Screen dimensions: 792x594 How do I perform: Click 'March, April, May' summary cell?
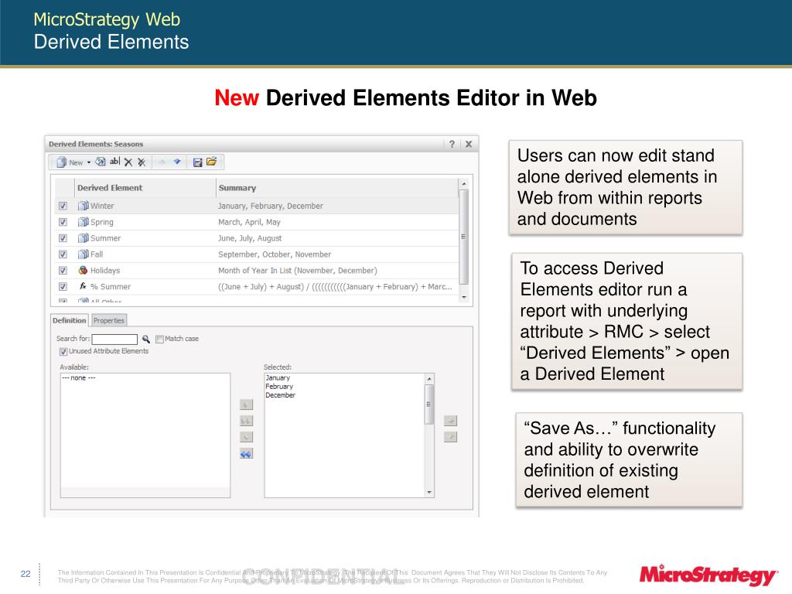click(249, 222)
